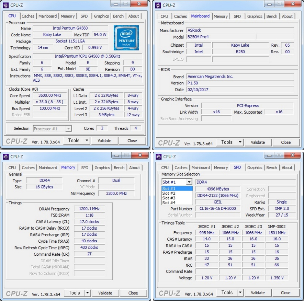Select Caches tab in Memory window

click(x=28, y=168)
